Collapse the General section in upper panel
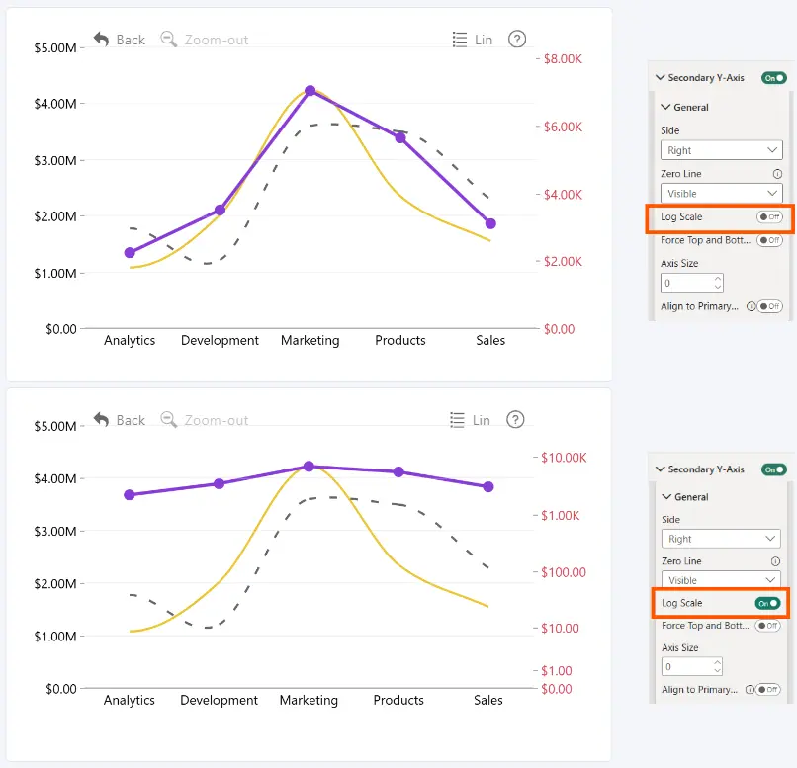Screen dimensions: 797x768 pyautogui.click(x=665, y=107)
